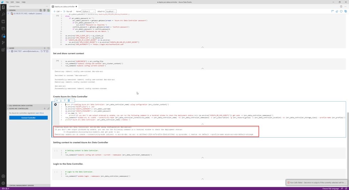Collapse Azure Arc Controllers section
The image size is (349, 190).
8,109
